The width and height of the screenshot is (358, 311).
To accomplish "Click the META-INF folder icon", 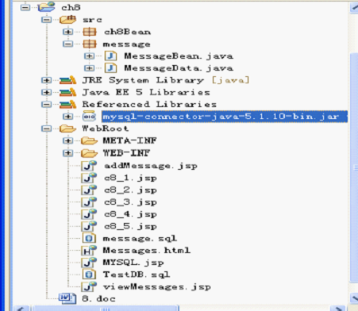I will tap(89, 140).
